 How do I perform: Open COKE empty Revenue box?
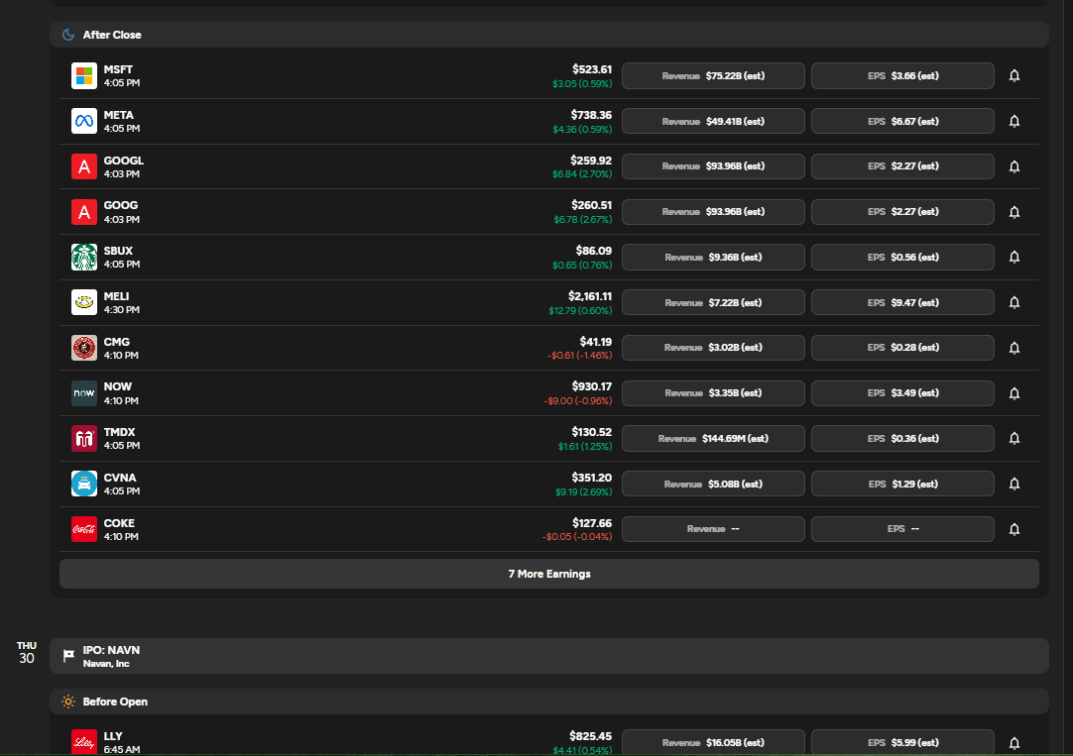713,529
